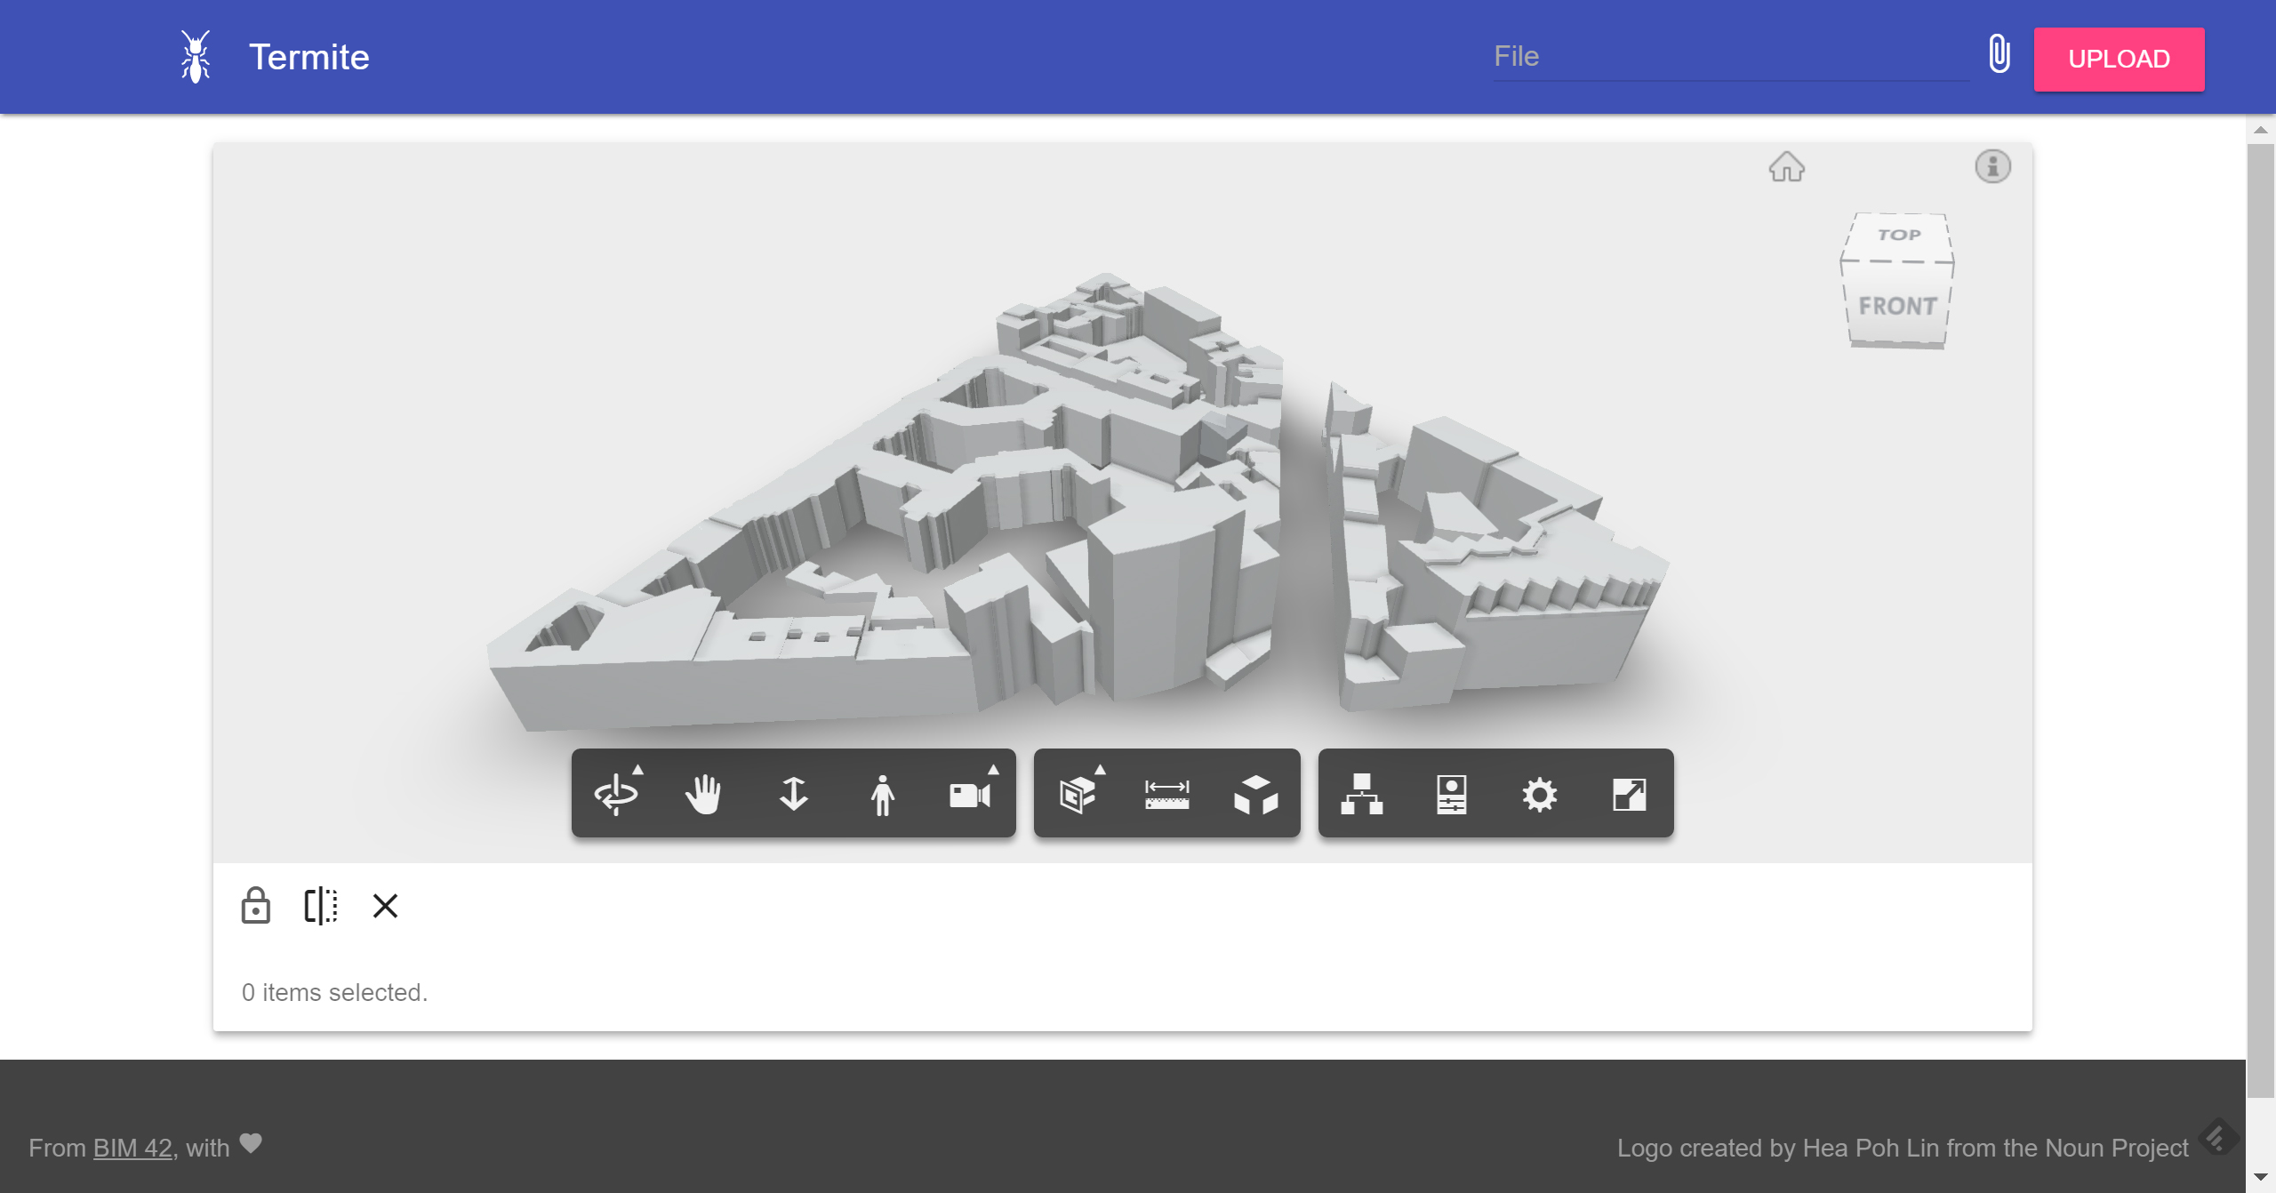Toggle the split-view panel layout
2276x1193 pixels.
(x=321, y=906)
